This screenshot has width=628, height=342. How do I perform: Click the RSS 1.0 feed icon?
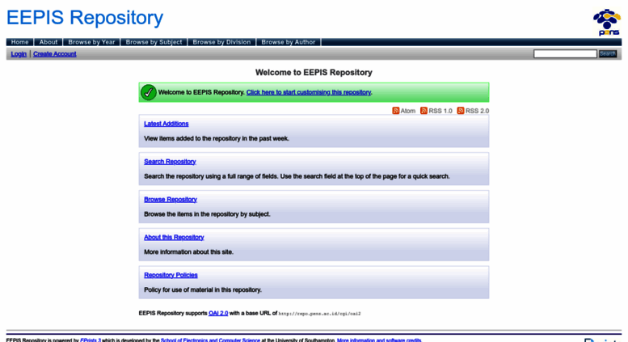pyautogui.click(x=424, y=111)
